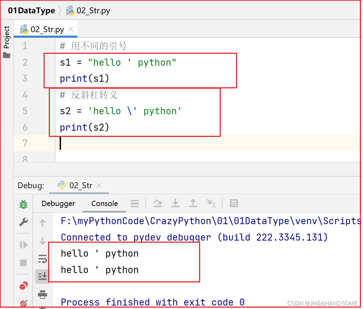
Task: Select the Console tab
Action: coord(105,203)
